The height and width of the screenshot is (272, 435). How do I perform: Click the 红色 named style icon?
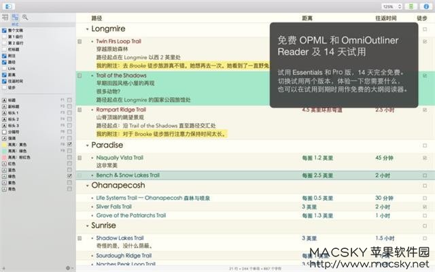4,164
